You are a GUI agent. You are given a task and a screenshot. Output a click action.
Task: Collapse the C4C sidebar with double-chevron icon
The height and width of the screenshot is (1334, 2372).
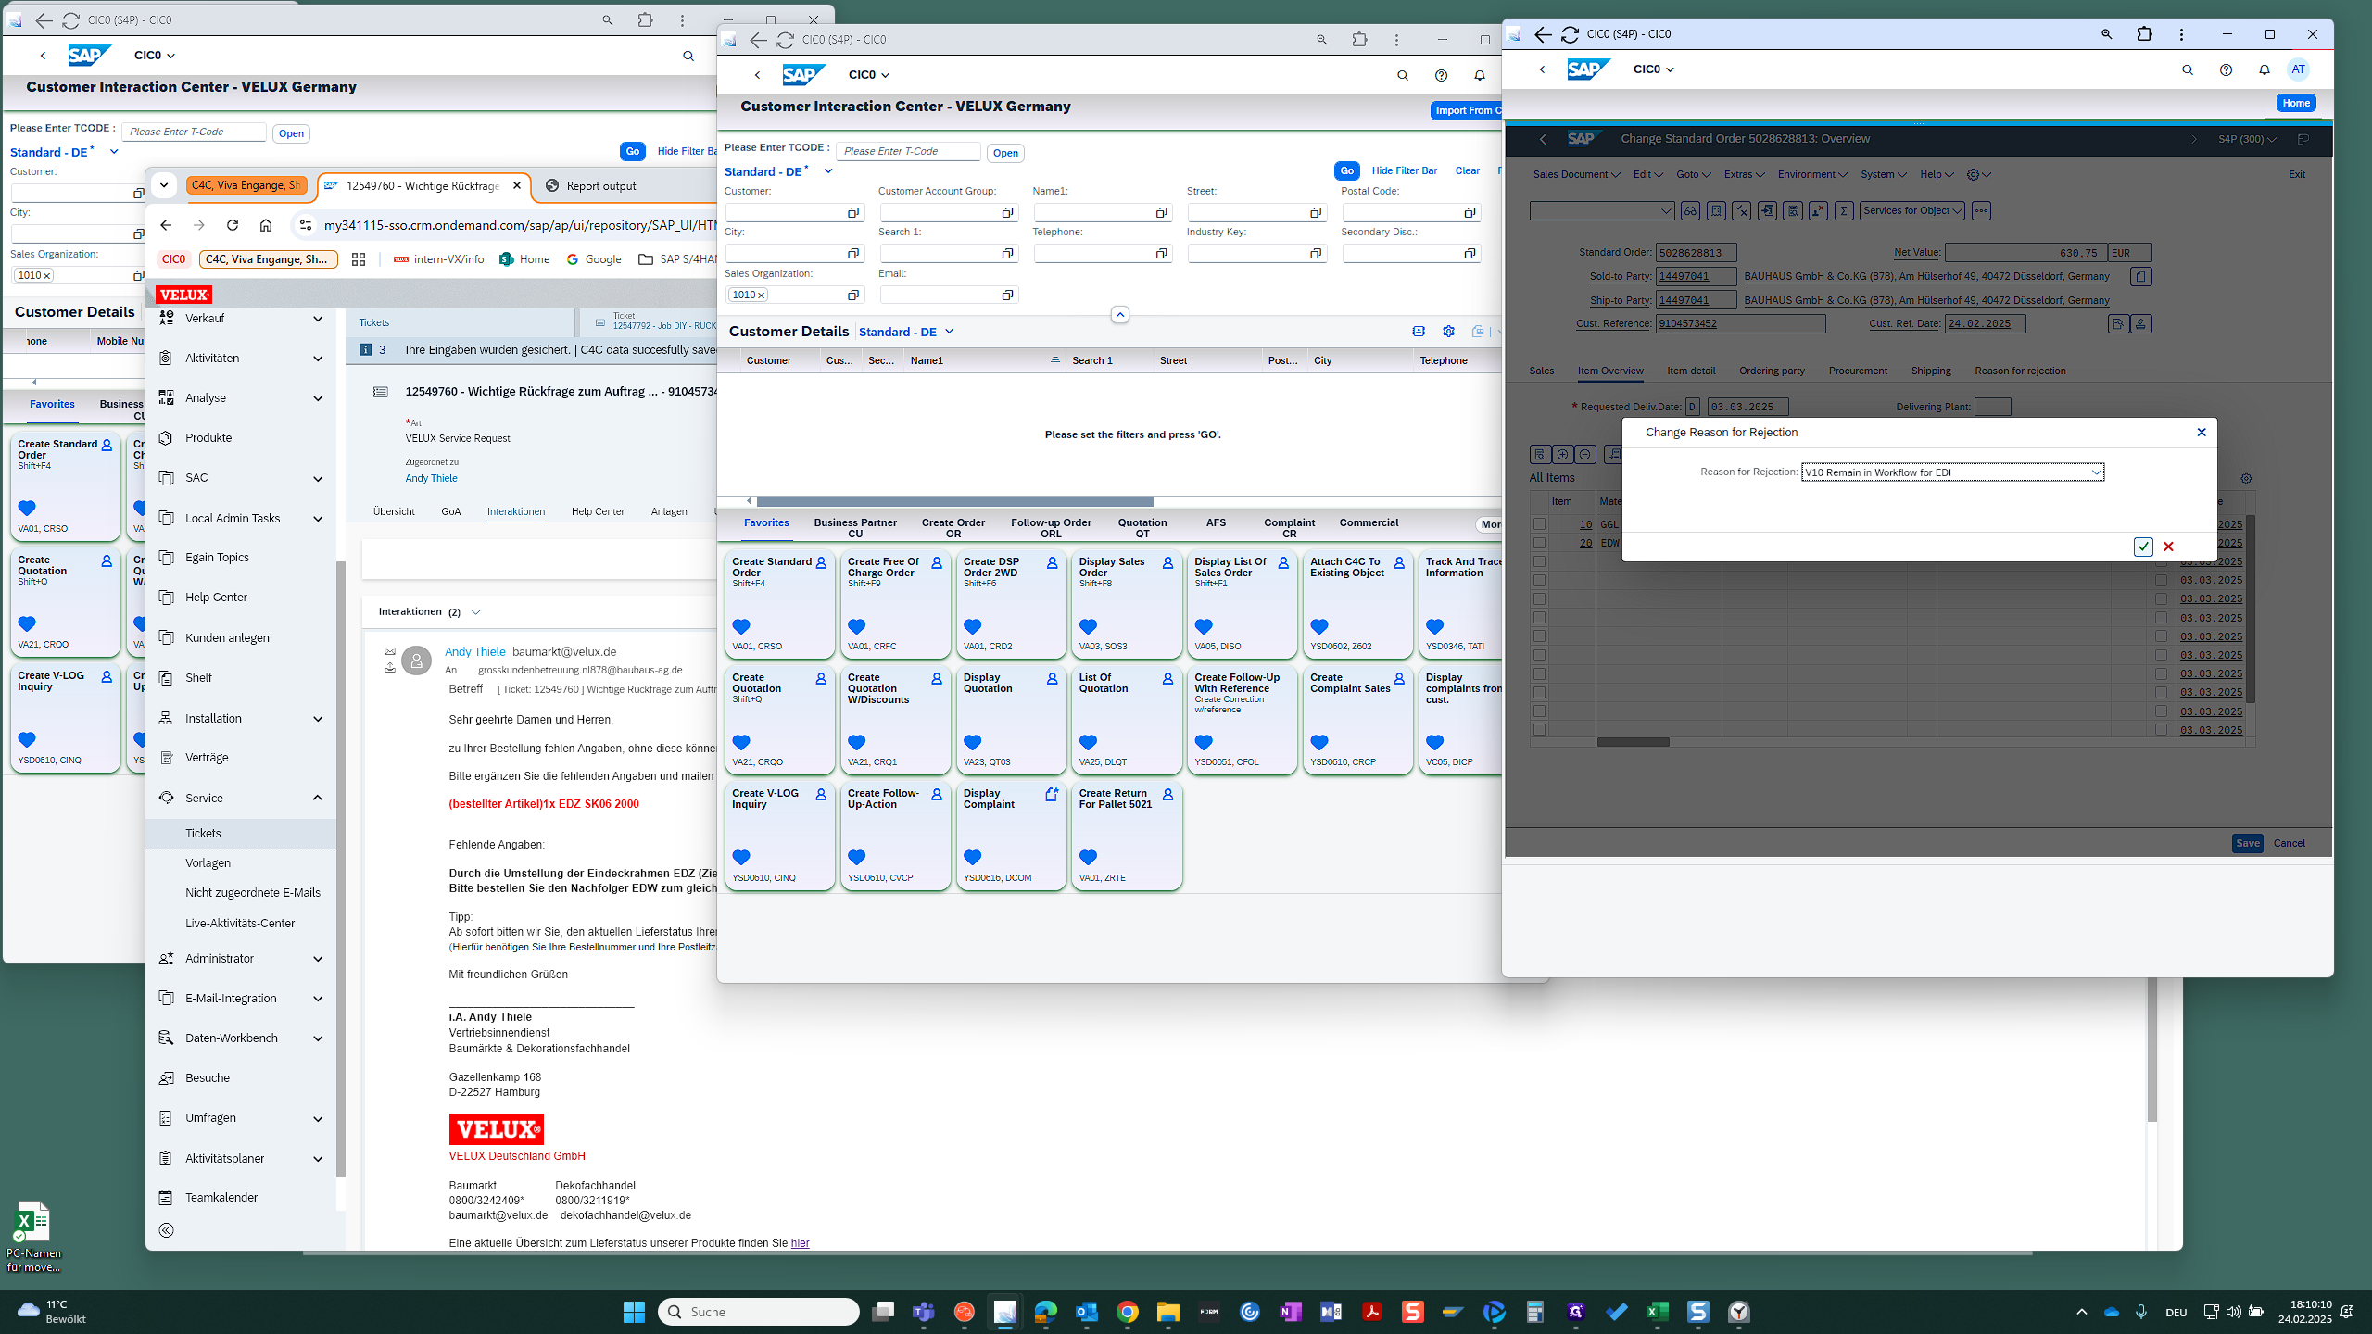[166, 1230]
